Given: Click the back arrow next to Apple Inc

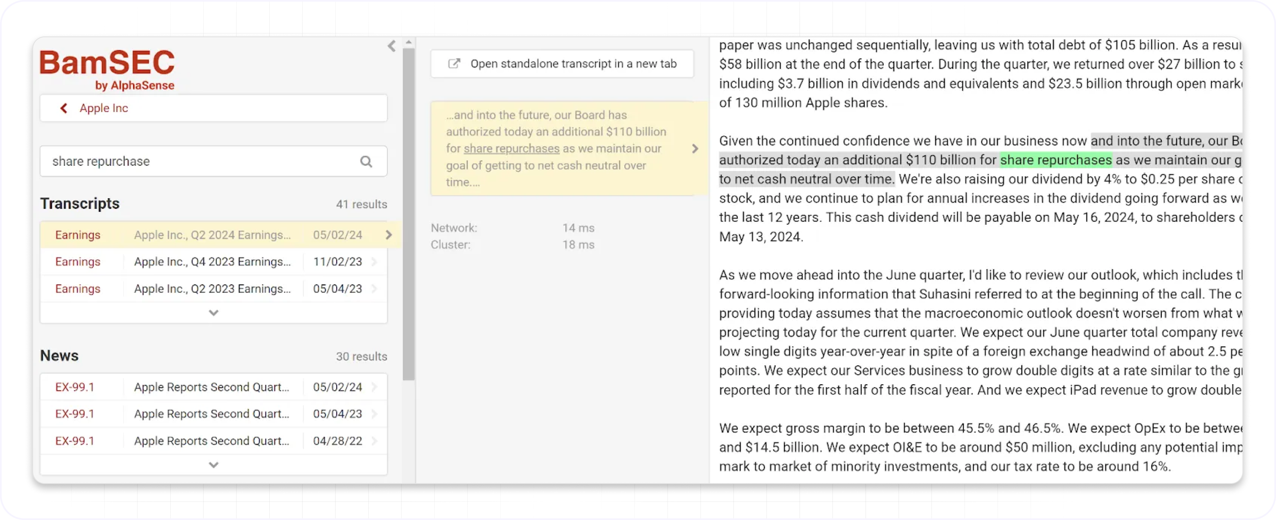Looking at the screenshot, I should pos(64,108).
